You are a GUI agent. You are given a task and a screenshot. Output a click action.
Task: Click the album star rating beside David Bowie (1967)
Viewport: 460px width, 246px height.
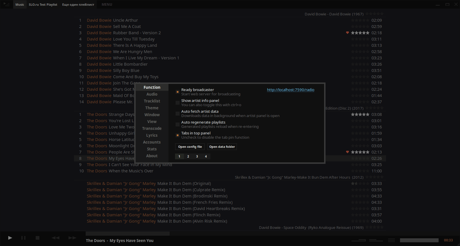(x=374, y=14)
